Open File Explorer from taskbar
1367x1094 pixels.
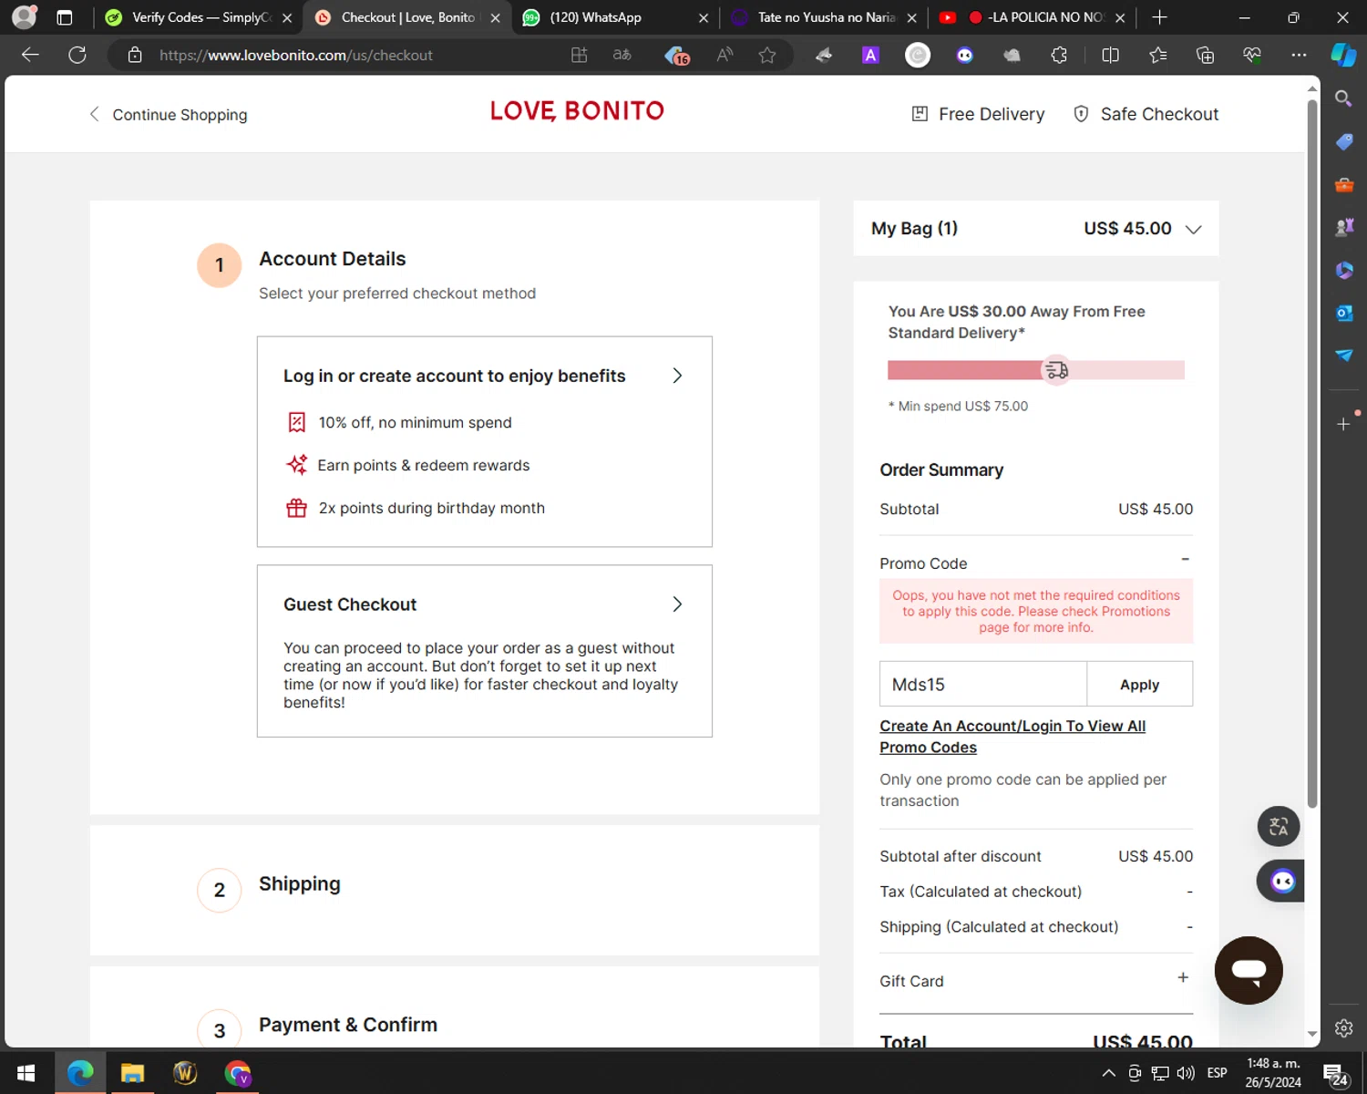click(133, 1073)
